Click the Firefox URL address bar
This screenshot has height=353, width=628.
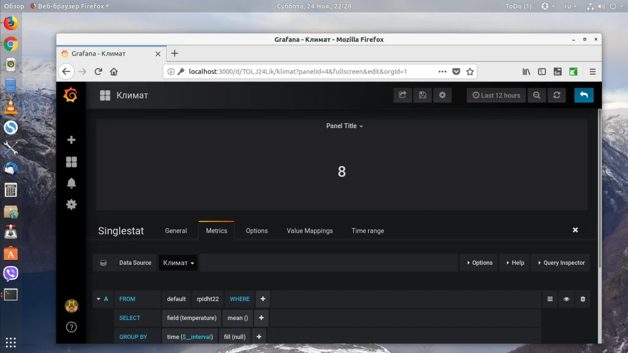pos(307,71)
